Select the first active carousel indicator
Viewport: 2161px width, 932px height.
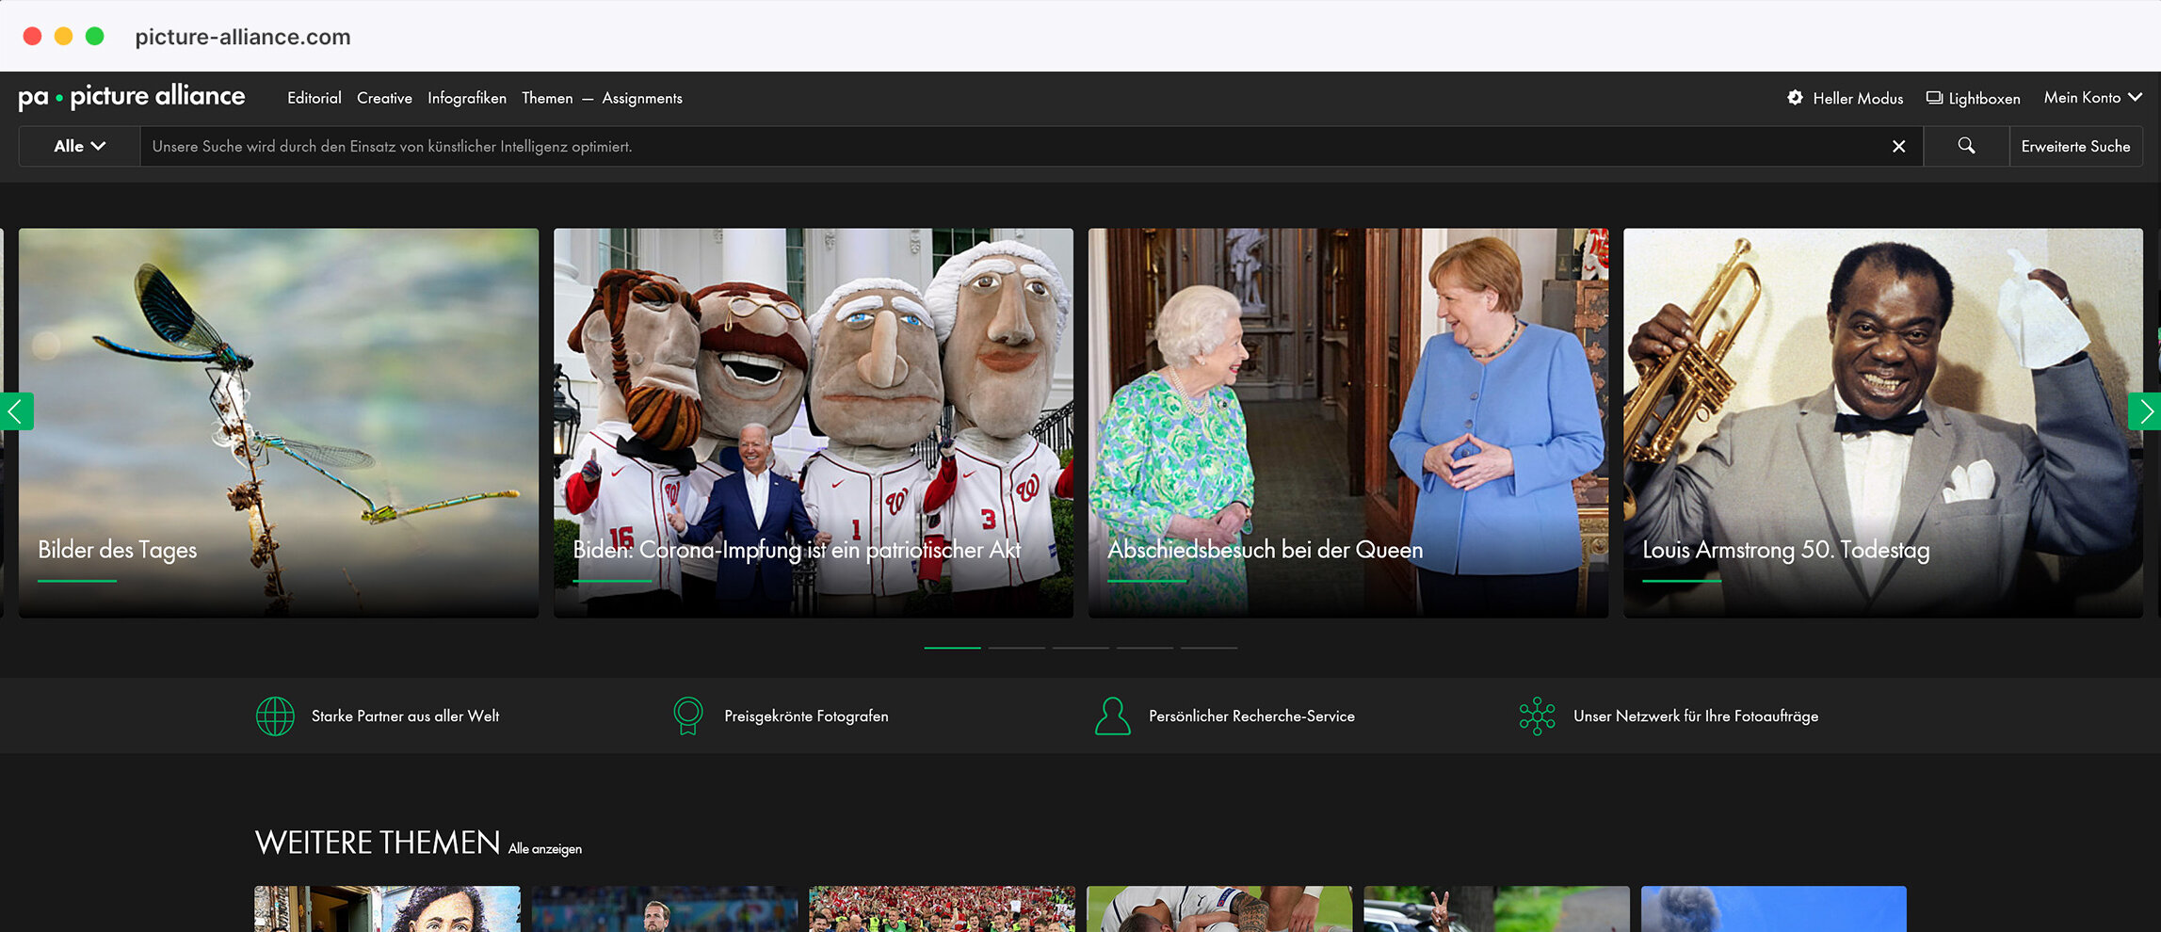(x=952, y=648)
